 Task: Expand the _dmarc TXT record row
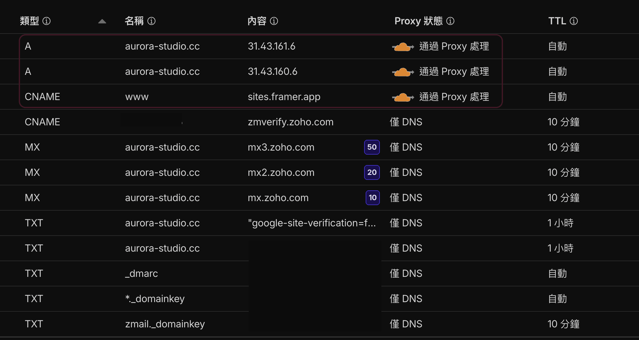[141, 273]
